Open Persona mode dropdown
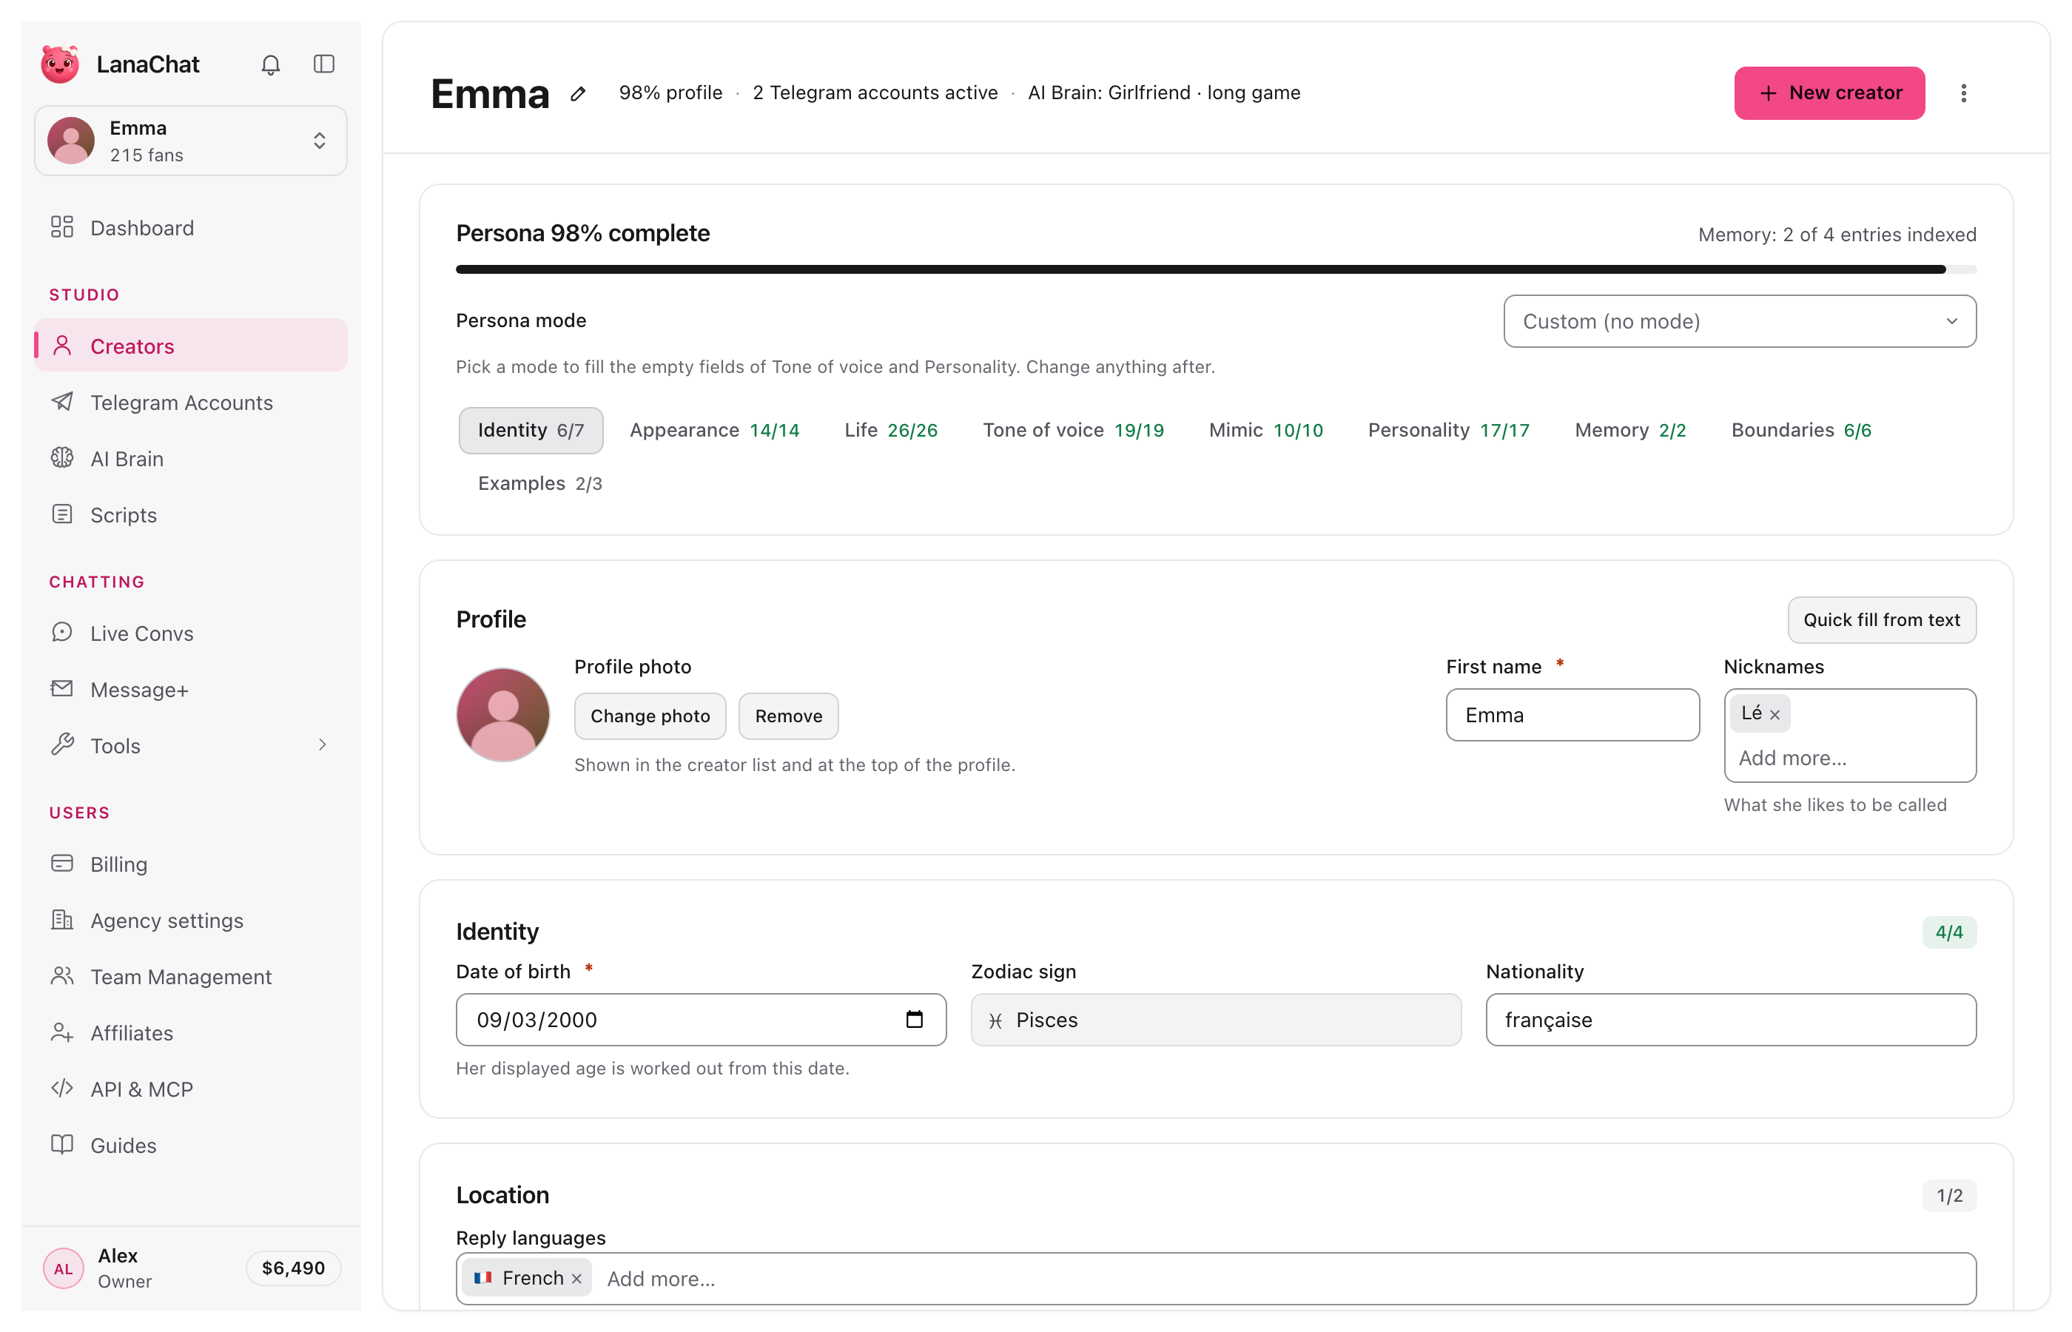The height and width of the screenshot is (1332, 2072). click(1739, 322)
